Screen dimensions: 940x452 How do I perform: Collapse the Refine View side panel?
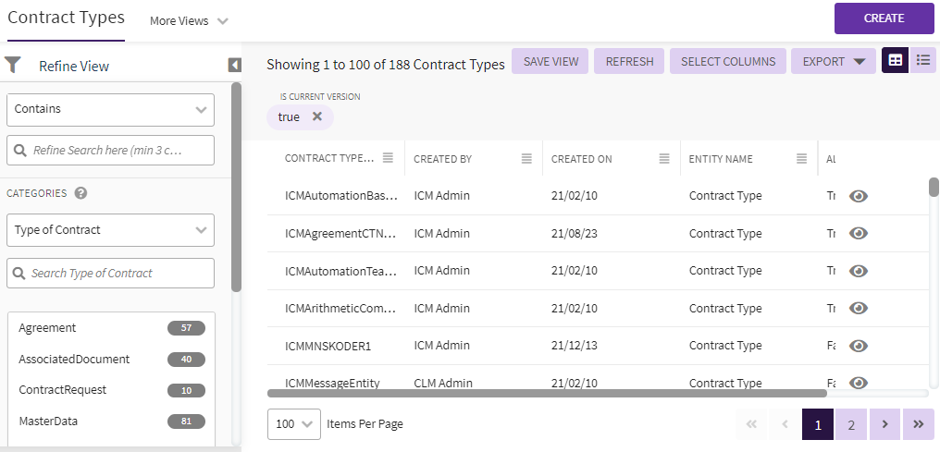click(234, 65)
